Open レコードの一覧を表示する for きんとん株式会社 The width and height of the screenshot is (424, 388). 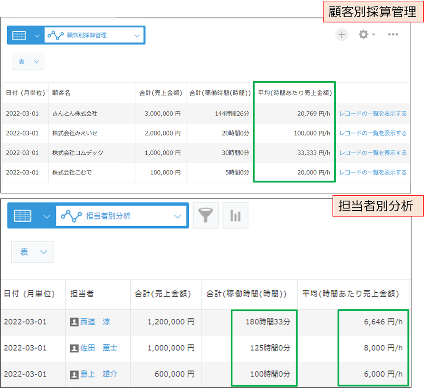coord(373,113)
